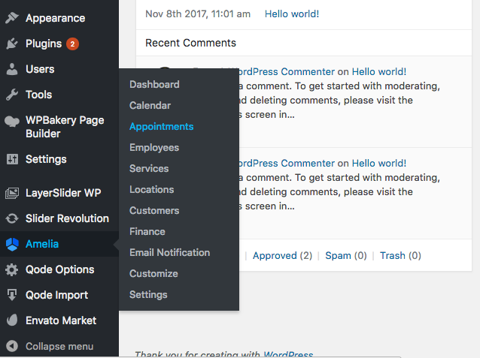
Task: Click the WPBakery Page Builder cloud icon
Action: click(12, 122)
